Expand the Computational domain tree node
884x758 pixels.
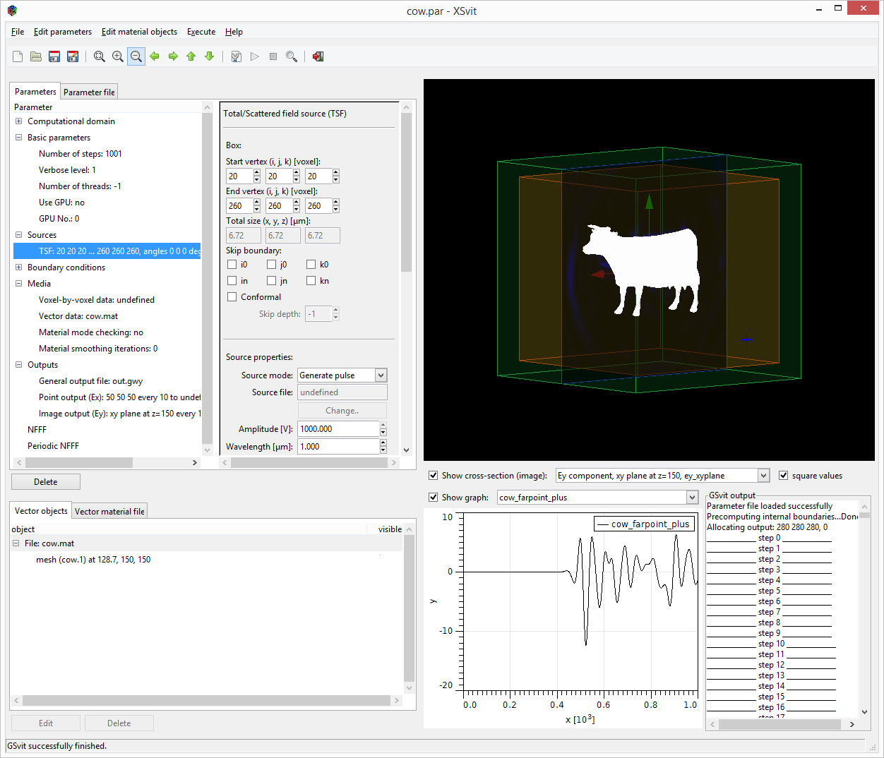19,121
